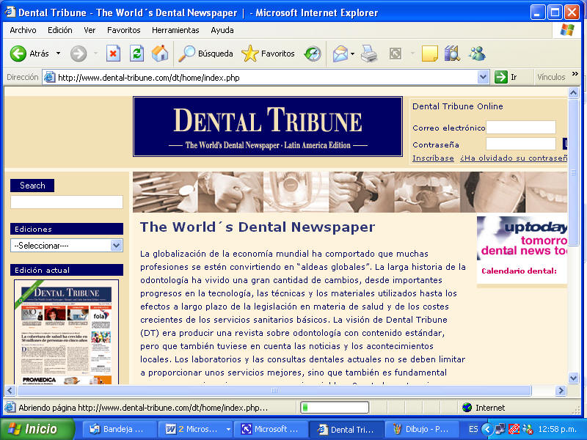Switch to Bandeja taskbar window

tap(119, 429)
